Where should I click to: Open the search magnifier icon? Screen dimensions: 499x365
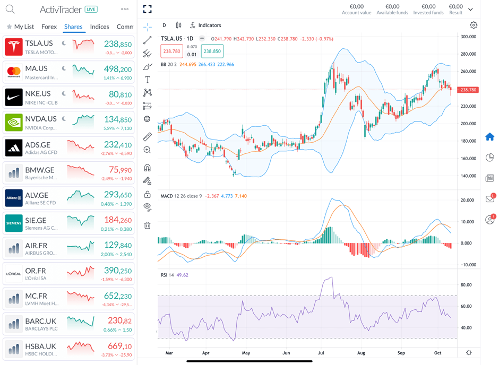[x=10, y=9]
